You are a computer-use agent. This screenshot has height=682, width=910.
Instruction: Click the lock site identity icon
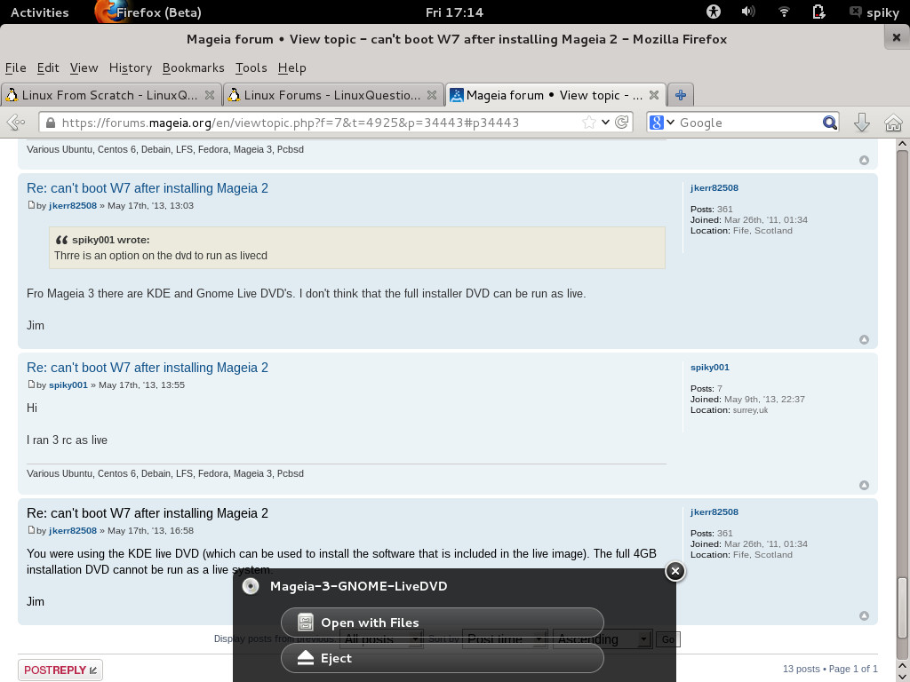pyautogui.click(x=51, y=123)
